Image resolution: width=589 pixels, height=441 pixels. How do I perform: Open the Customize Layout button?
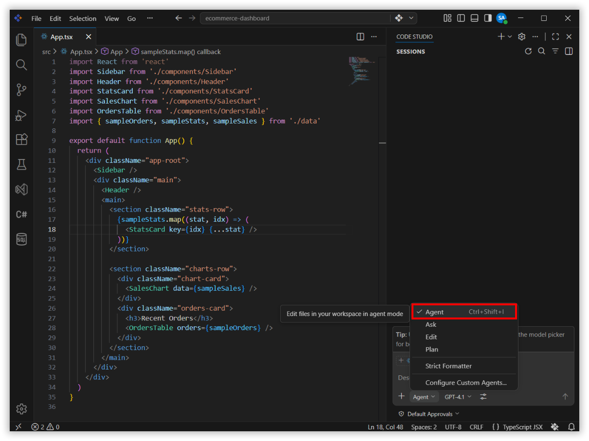447,18
